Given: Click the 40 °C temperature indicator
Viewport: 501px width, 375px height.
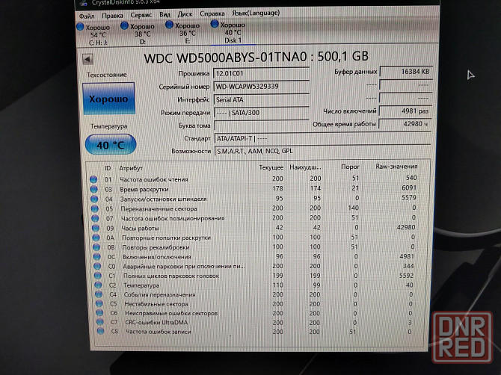Looking at the screenshot, I should (x=111, y=145).
